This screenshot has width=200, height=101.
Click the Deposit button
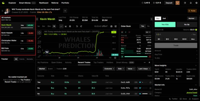pos(169,3)
